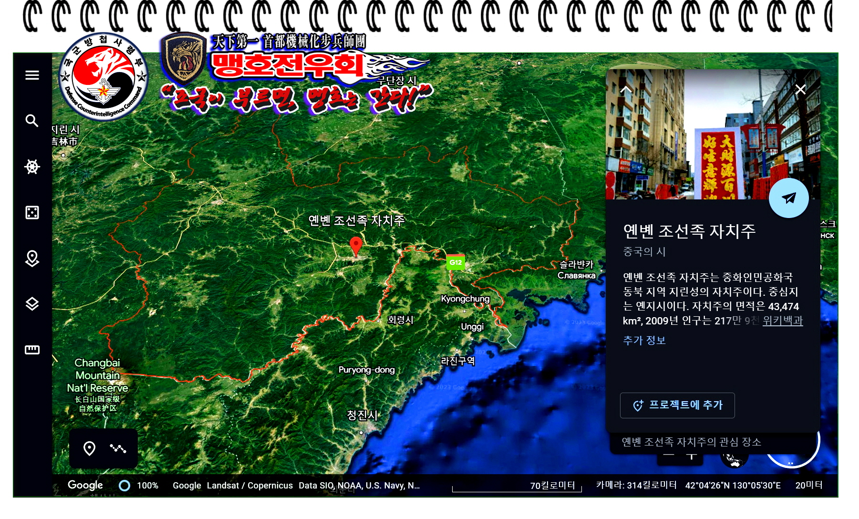Click the 옌볜 조선족 자치주 map label
This screenshot has height=519, width=859.
click(357, 220)
